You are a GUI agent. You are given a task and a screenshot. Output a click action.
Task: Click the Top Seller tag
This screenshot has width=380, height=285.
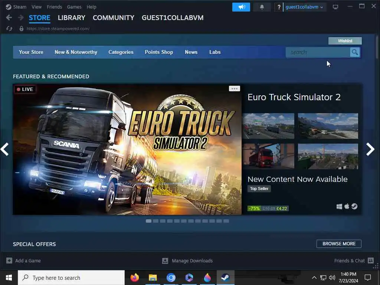point(259,189)
